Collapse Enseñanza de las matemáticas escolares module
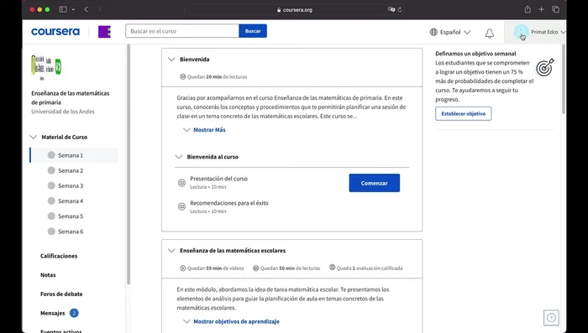588x333 pixels. coord(171,251)
